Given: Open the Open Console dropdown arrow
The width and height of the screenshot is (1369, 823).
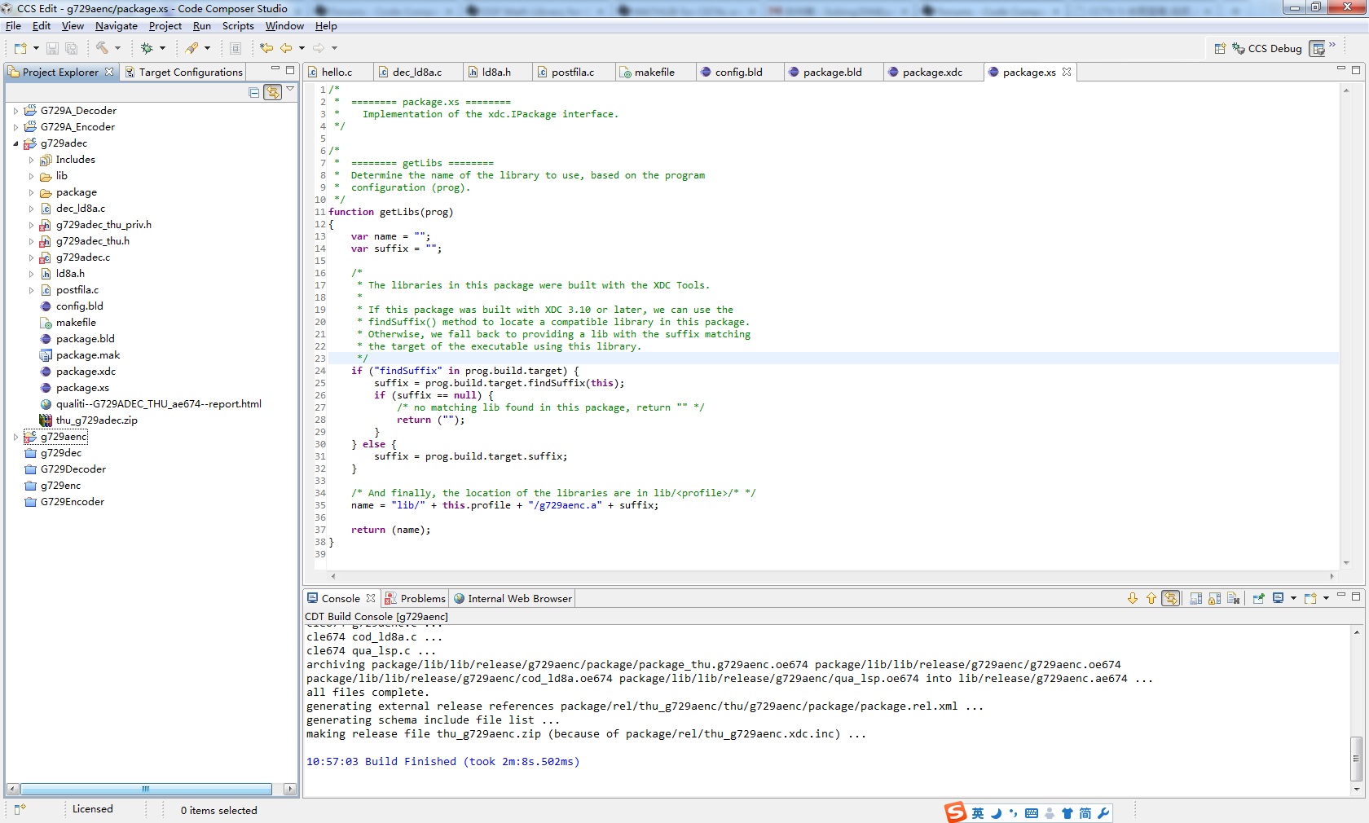Looking at the screenshot, I should [x=1326, y=598].
